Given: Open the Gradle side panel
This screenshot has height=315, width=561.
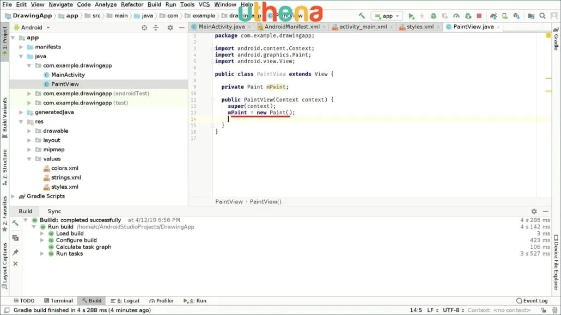Looking at the screenshot, I should point(556,39).
